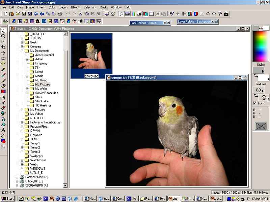Click the Cut scissors icon
Image resolution: width=270 pixels, height=202 pixels.
click(x=81, y=14)
